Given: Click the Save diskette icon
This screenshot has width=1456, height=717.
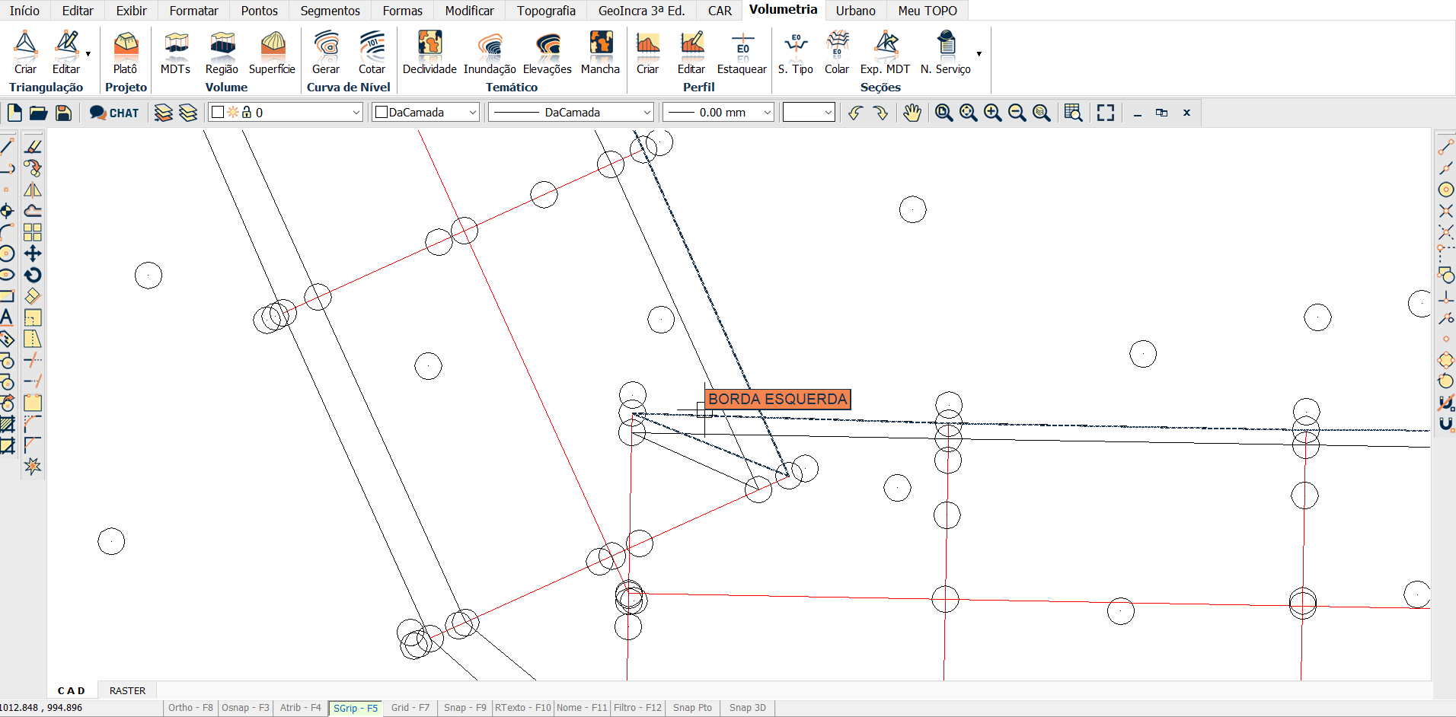Looking at the screenshot, I should (x=64, y=113).
